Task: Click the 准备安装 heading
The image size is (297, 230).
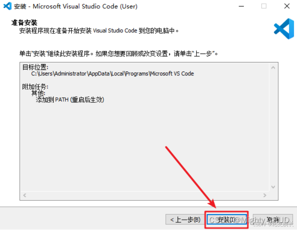Action: tap(24, 23)
